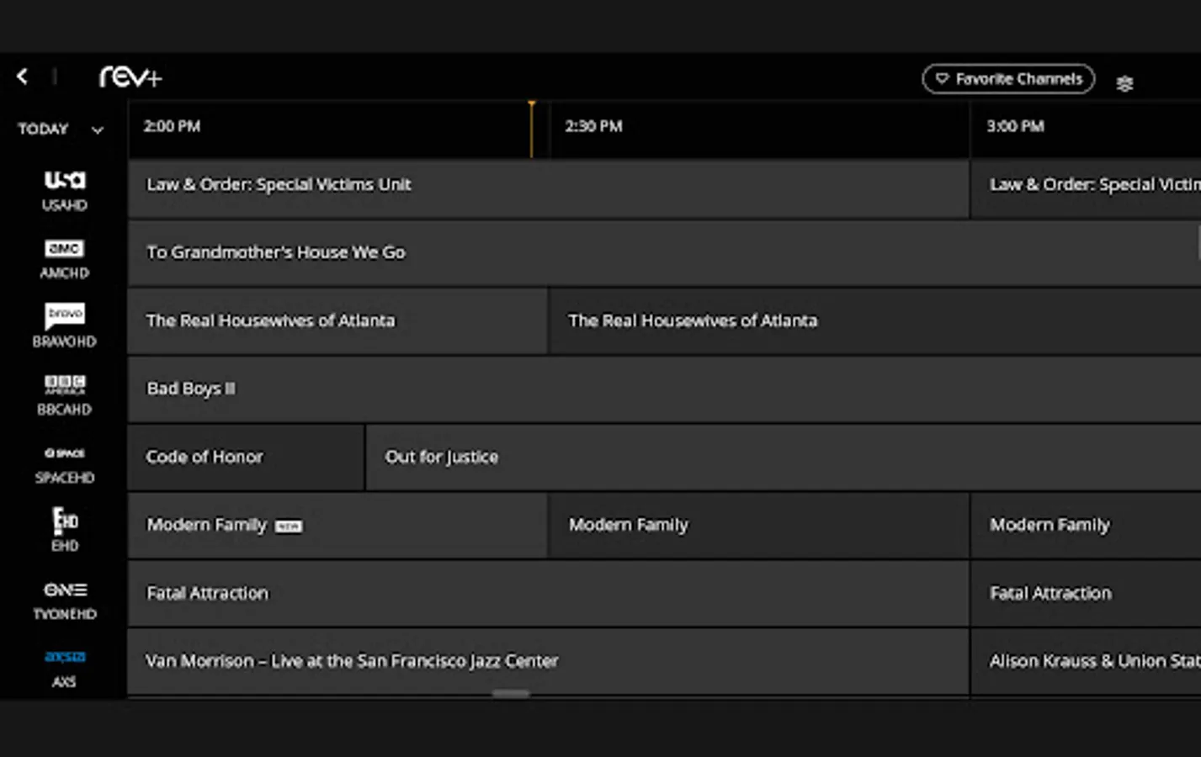
Task: Open Alison Krauss & Union Station program
Action: point(1086,662)
